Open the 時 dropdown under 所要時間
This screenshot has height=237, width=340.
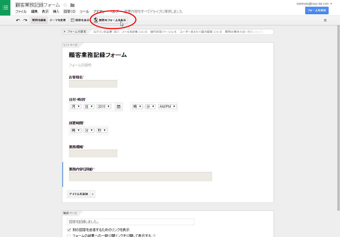[76, 130]
